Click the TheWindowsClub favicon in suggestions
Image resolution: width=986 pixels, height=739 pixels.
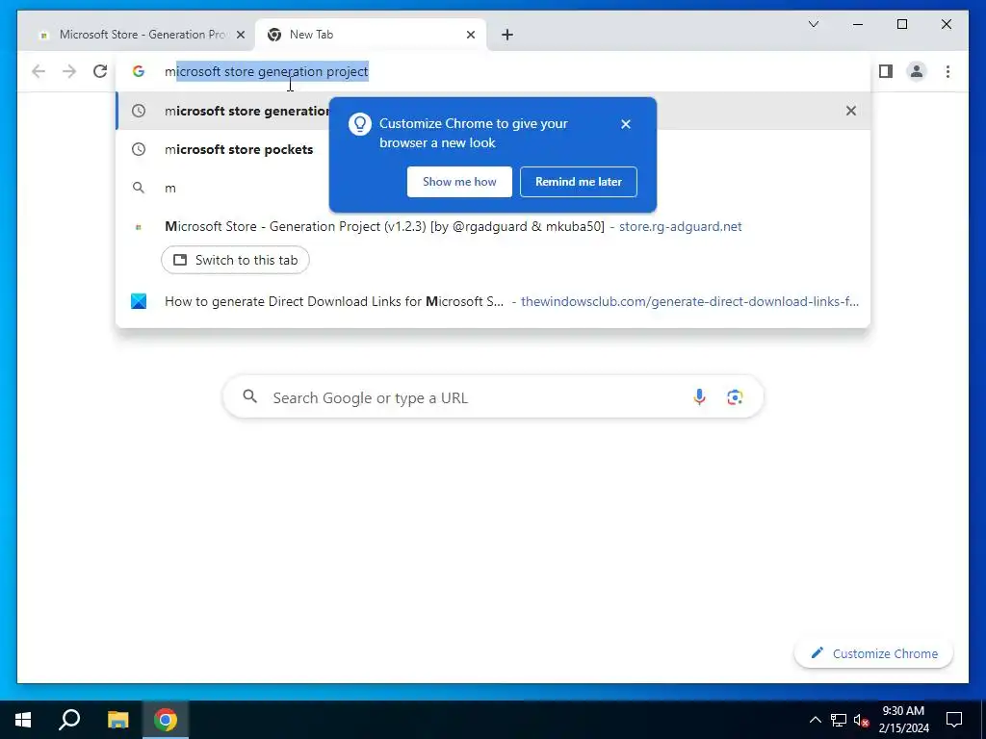139,301
